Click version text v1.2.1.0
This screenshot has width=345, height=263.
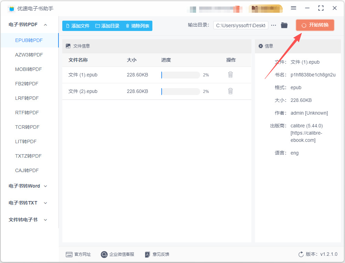coord(329,254)
